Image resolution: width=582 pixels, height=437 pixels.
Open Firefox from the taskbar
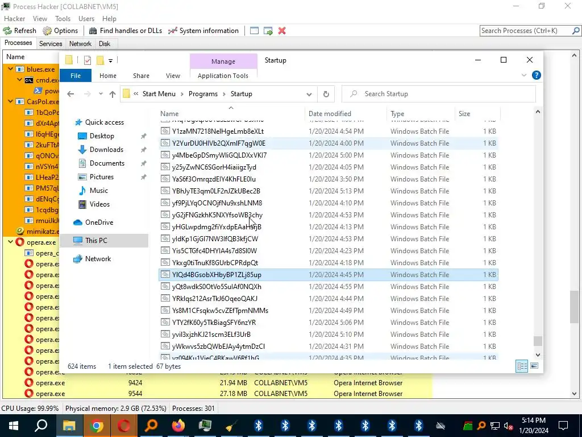[178, 426]
